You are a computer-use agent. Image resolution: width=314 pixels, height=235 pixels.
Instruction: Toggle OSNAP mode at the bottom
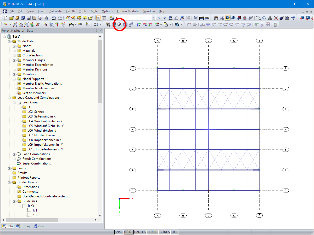tap(153, 232)
